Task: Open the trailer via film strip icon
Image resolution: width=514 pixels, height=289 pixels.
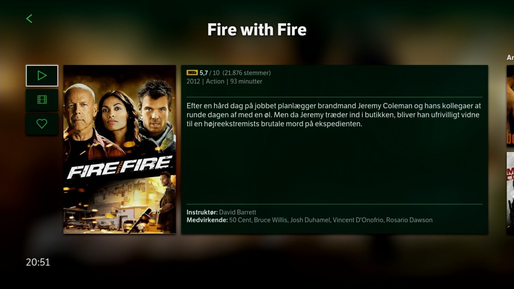Action: click(x=42, y=100)
